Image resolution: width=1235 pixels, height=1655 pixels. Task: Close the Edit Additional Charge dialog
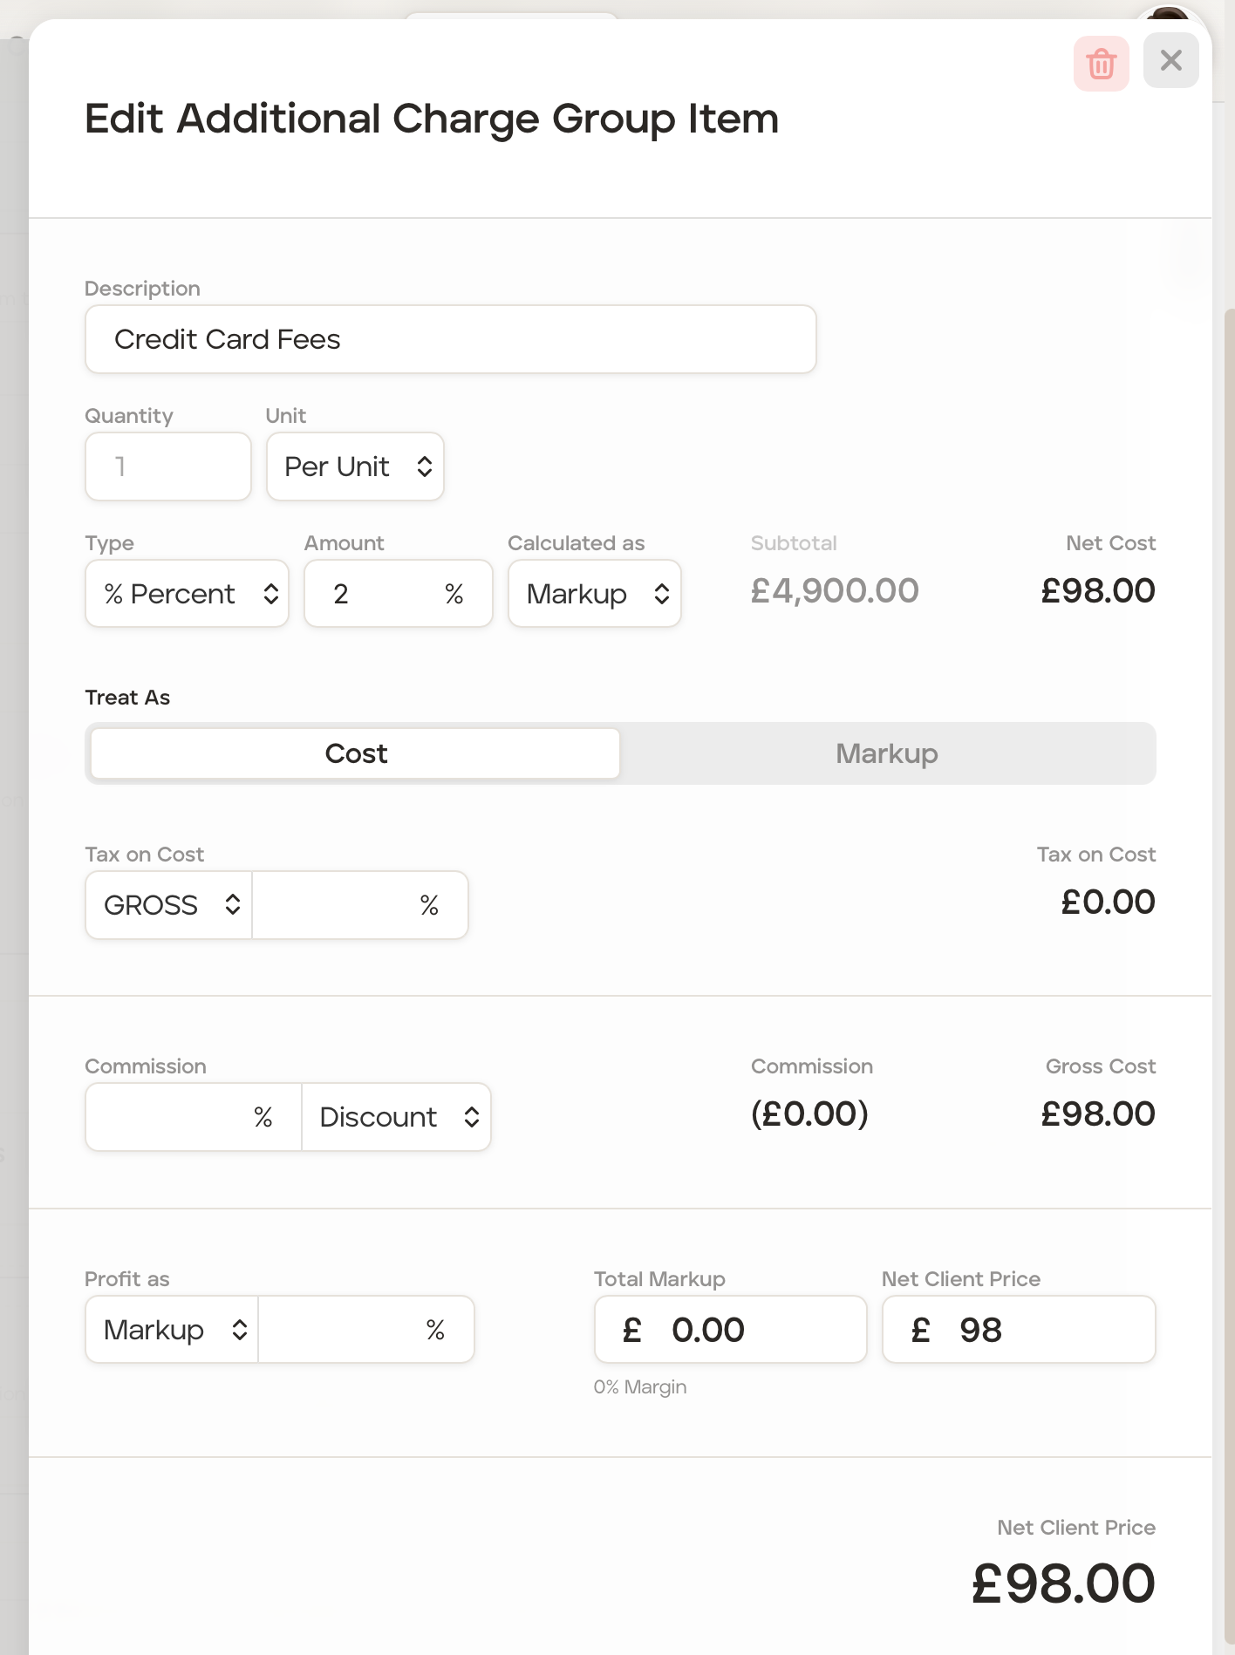1170,61
